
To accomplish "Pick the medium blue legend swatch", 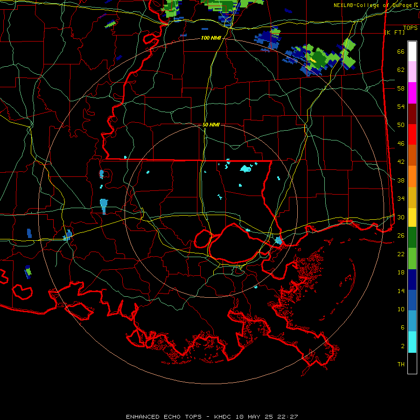I will (412, 300).
